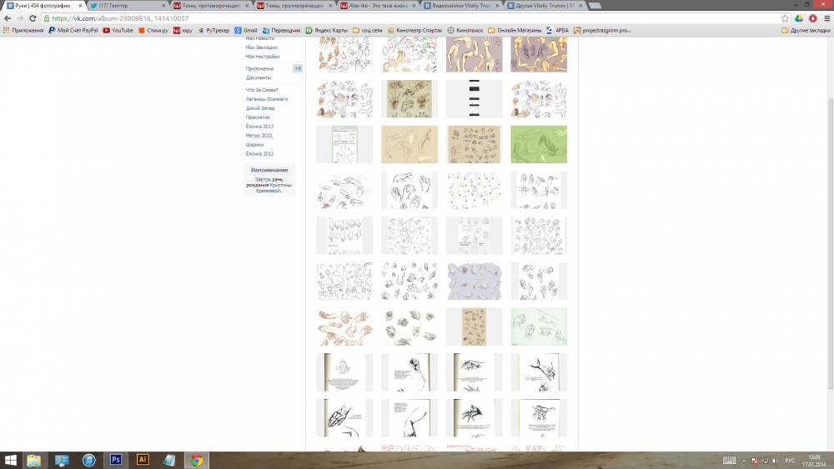Screen dimensions: 834x469
Task: Open Illustrator from the taskbar
Action: coord(143,460)
